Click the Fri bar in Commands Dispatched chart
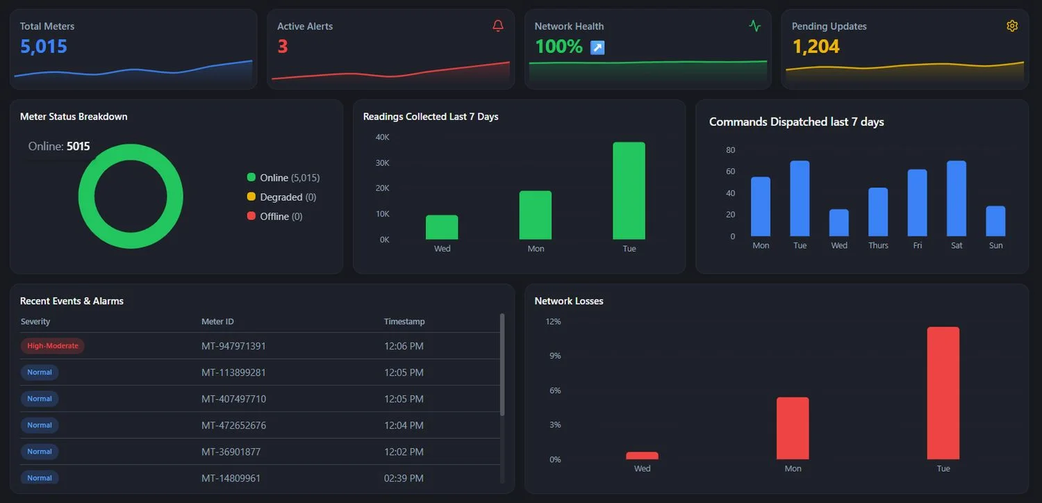Viewport: 1042px width, 503px height. pyautogui.click(x=918, y=203)
